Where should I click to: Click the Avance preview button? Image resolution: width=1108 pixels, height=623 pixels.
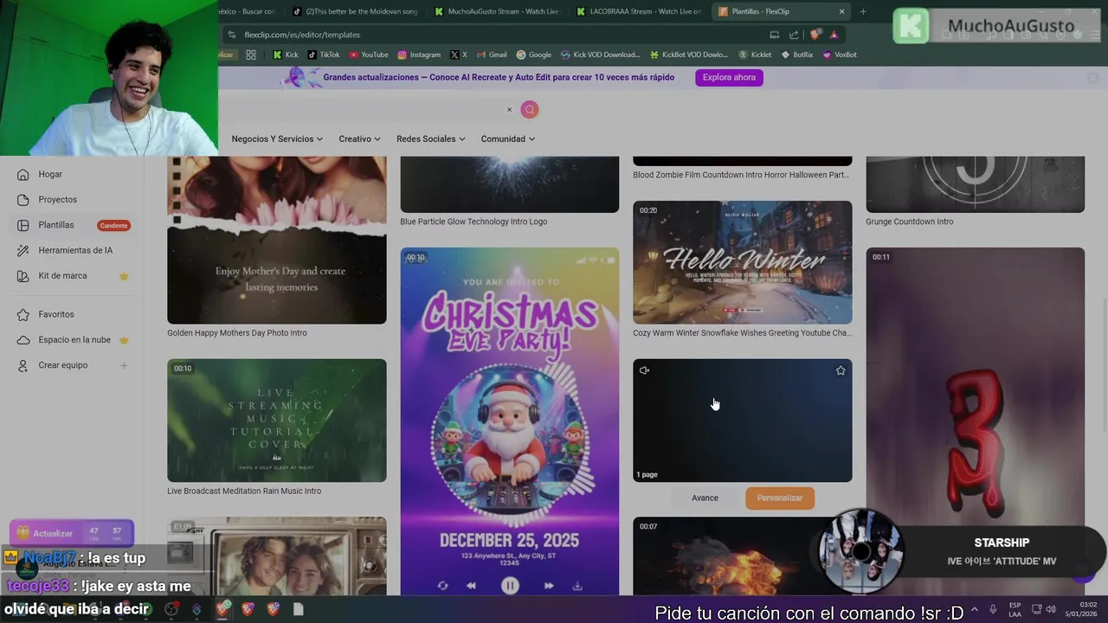point(705,498)
